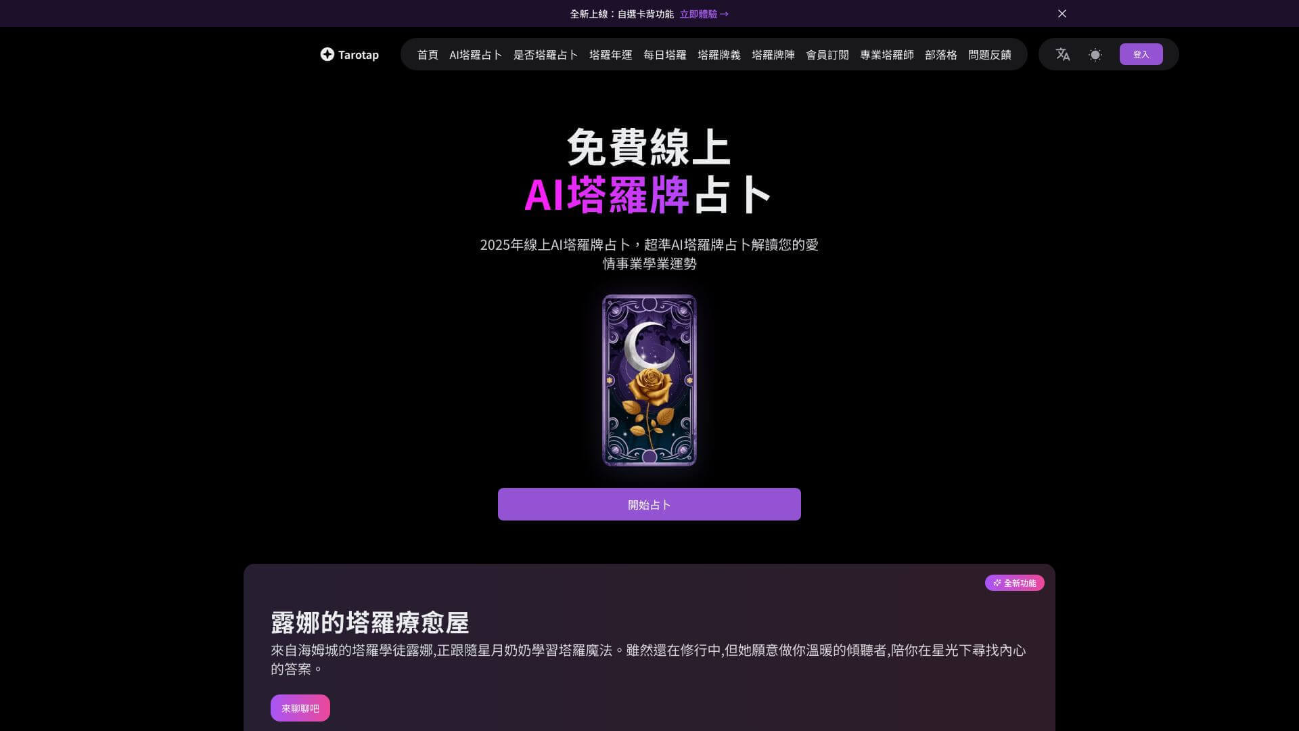Open the 部落格 blog page

click(940, 55)
